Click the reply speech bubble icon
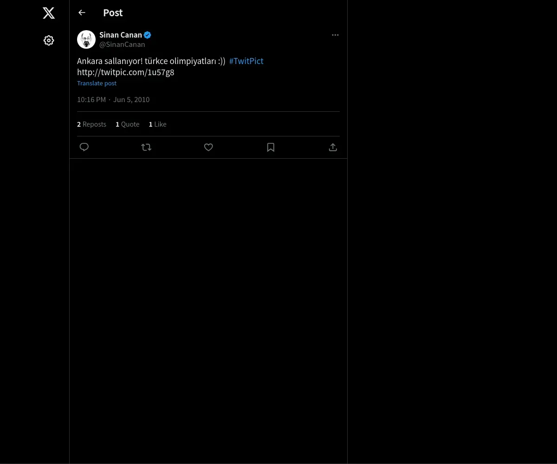This screenshot has height=464, width=557. pyautogui.click(x=84, y=147)
